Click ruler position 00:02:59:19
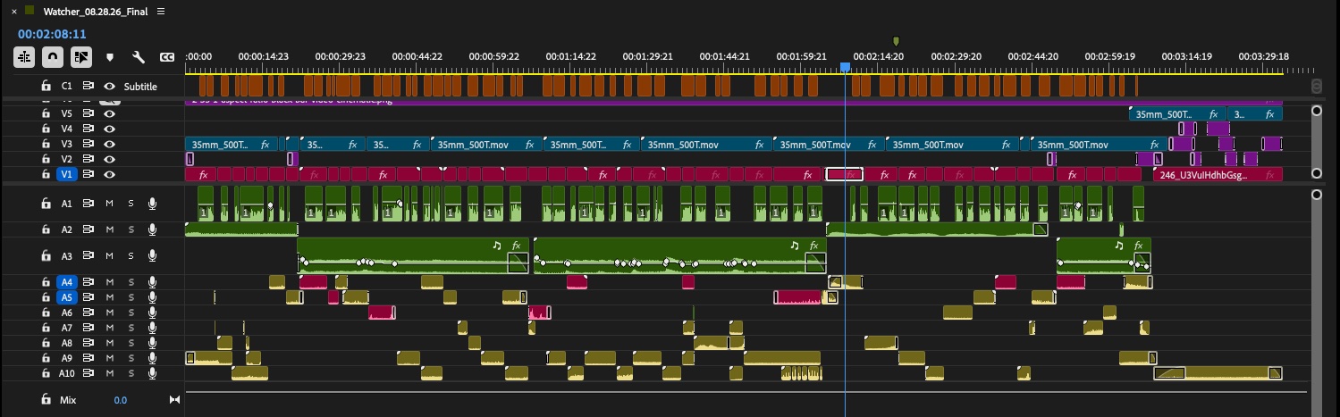Image resolution: width=1340 pixels, height=417 pixels. pos(1110,56)
